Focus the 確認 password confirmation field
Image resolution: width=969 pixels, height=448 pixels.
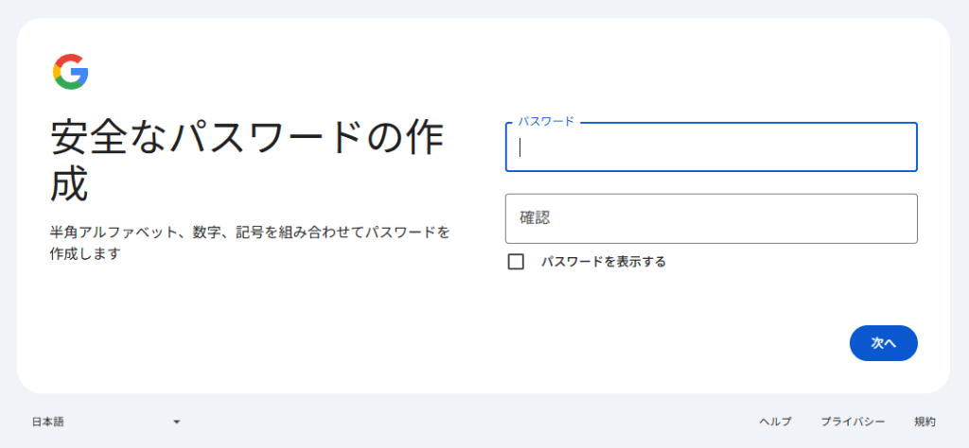711,218
